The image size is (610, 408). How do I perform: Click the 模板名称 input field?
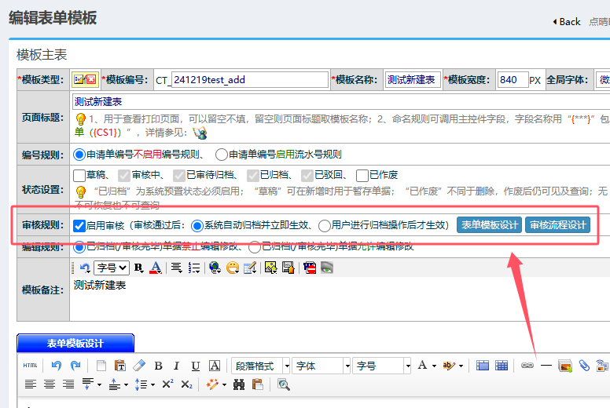pyautogui.click(x=413, y=79)
